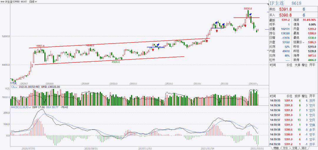Viewport: 318px width, 150px height.
Task: Click the 持仓 value 138320
Action: coord(286,33)
